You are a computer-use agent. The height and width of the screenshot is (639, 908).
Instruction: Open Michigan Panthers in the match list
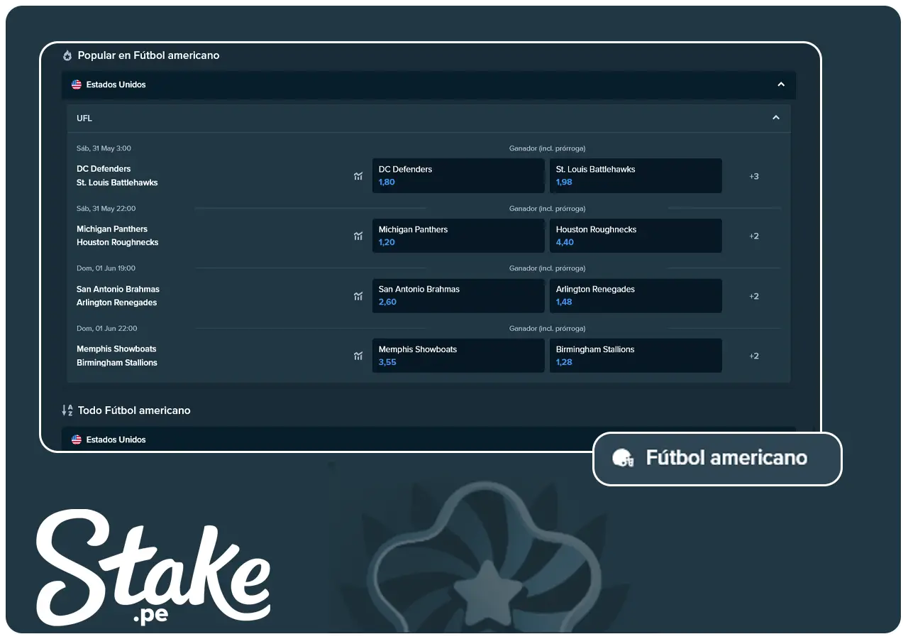[x=112, y=229]
